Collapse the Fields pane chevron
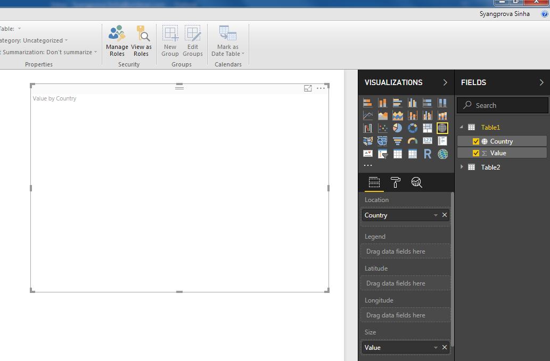550x361 pixels. tap(541, 82)
